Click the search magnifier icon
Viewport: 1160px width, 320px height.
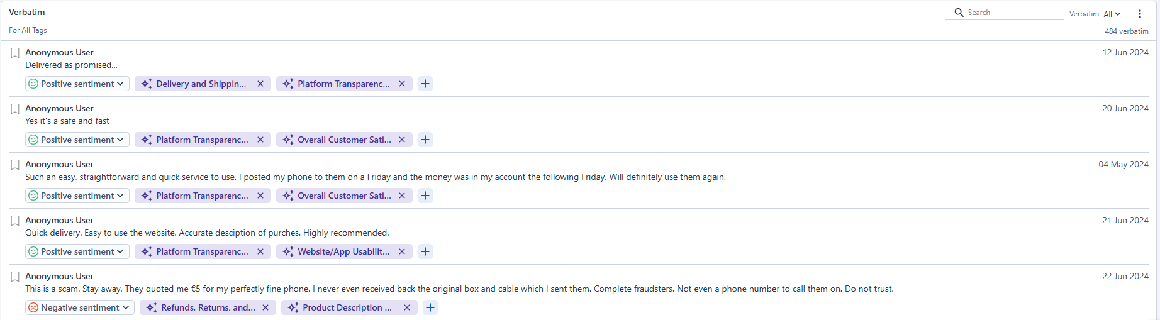(x=959, y=13)
